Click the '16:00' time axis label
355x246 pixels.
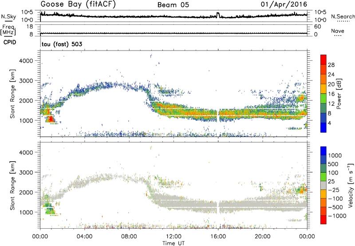tap(218, 237)
